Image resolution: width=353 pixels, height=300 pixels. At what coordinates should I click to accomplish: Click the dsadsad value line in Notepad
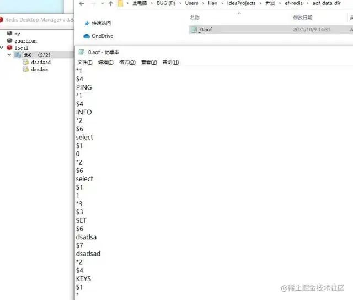88,254
